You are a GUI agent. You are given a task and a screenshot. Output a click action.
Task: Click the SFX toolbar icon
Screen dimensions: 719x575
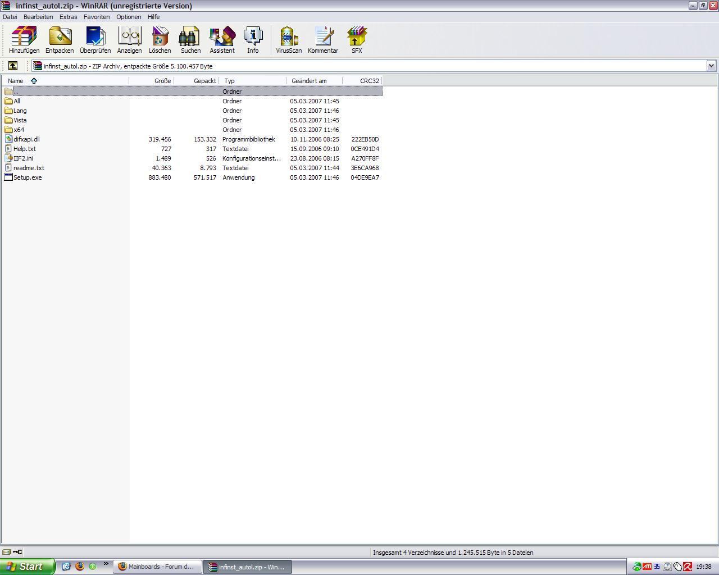(x=357, y=39)
